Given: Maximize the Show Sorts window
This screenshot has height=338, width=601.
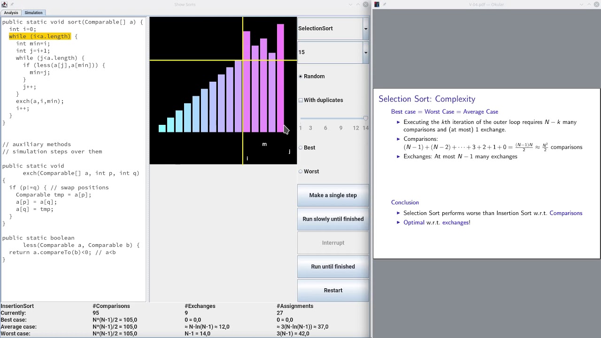Looking at the screenshot, I should pos(358,4).
